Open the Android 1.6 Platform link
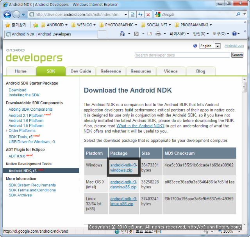The image size is (250, 237). click(26, 120)
